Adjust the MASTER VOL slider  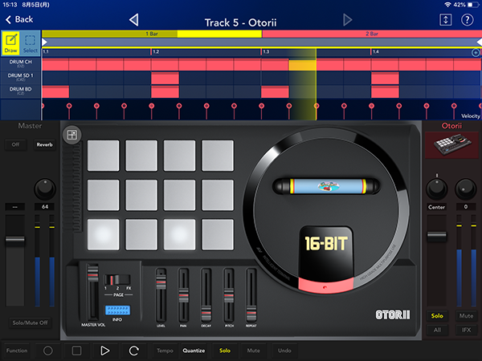click(92, 274)
